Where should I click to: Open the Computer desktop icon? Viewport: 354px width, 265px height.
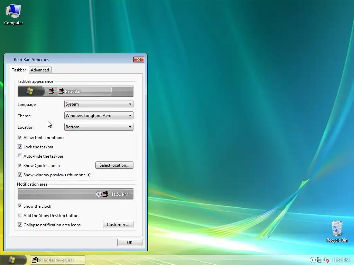13,14
